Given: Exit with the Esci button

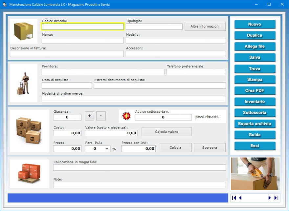Looking at the screenshot, I should [x=255, y=146].
